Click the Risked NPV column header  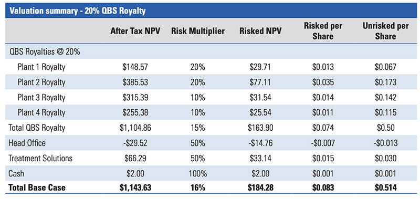point(260,31)
